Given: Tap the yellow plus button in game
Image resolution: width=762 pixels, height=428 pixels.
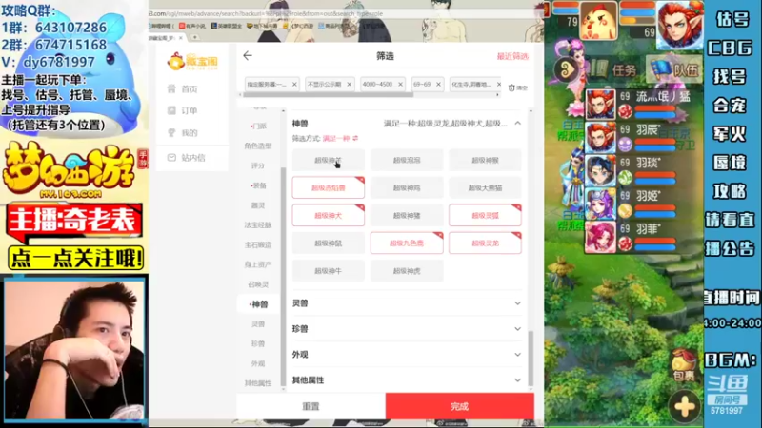Looking at the screenshot, I should (684, 406).
